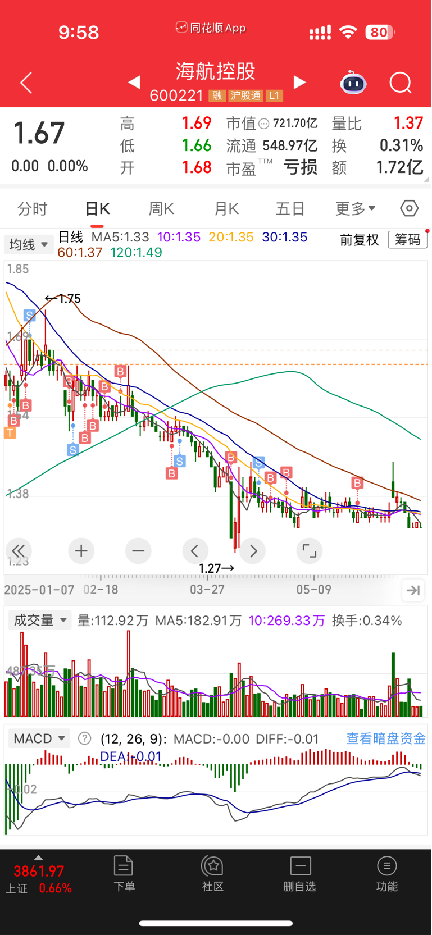432x935 pixels.
Task: Tap 市盈 TTM 亏损 value
Action: tap(301, 167)
